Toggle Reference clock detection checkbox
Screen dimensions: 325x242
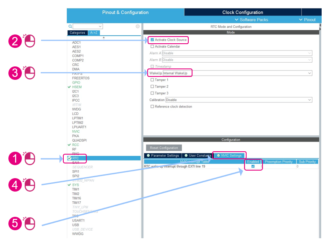point(152,106)
